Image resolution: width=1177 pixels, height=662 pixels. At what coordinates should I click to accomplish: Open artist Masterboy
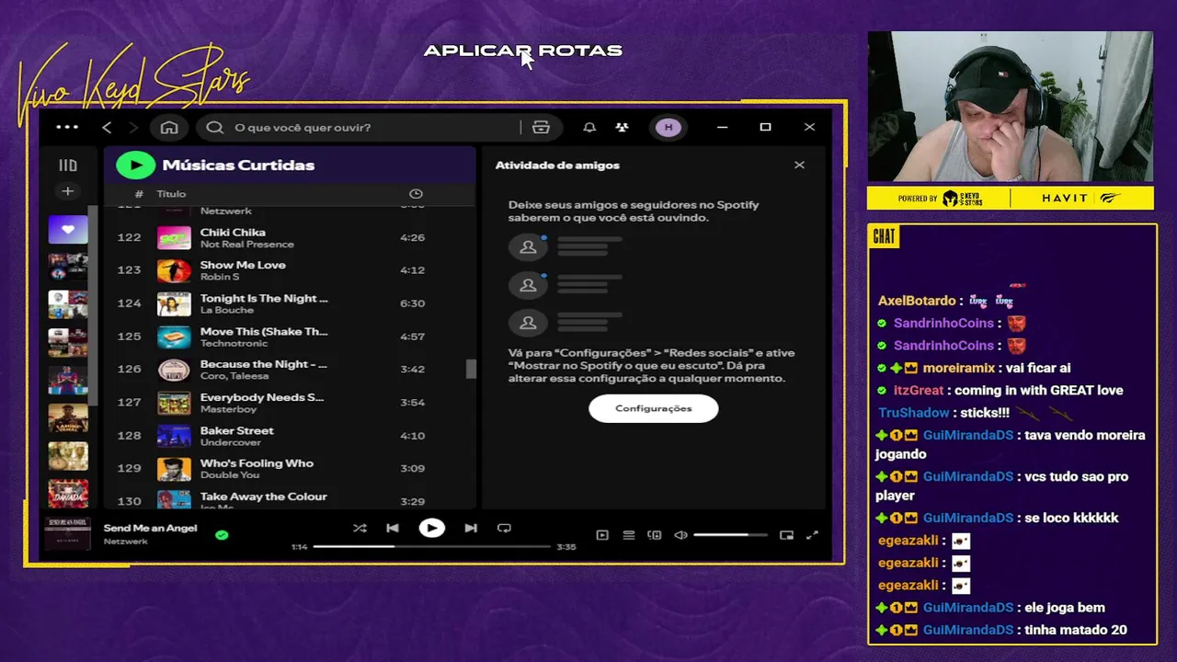click(228, 409)
